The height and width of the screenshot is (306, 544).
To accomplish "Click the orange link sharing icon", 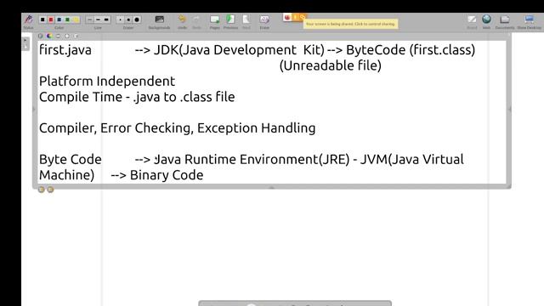I will pos(303,17).
